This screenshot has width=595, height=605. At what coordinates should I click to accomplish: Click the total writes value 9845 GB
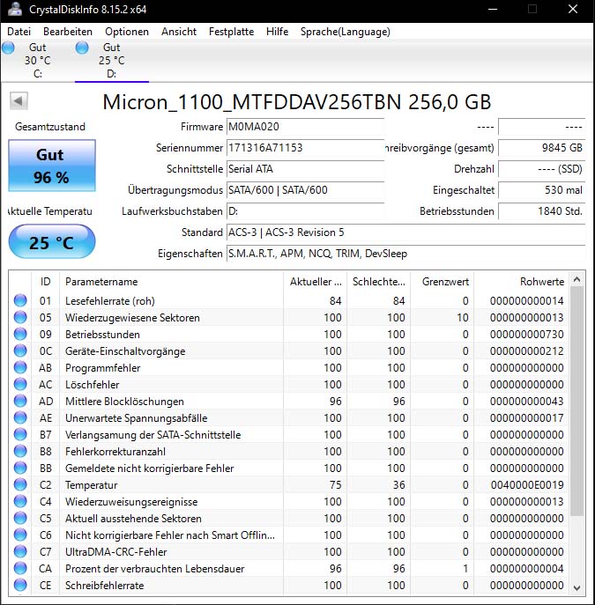[542, 148]
